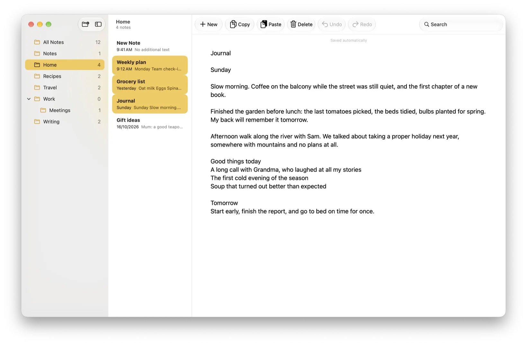
Task: Select the Work folder
Action: [x=65, y=99]
